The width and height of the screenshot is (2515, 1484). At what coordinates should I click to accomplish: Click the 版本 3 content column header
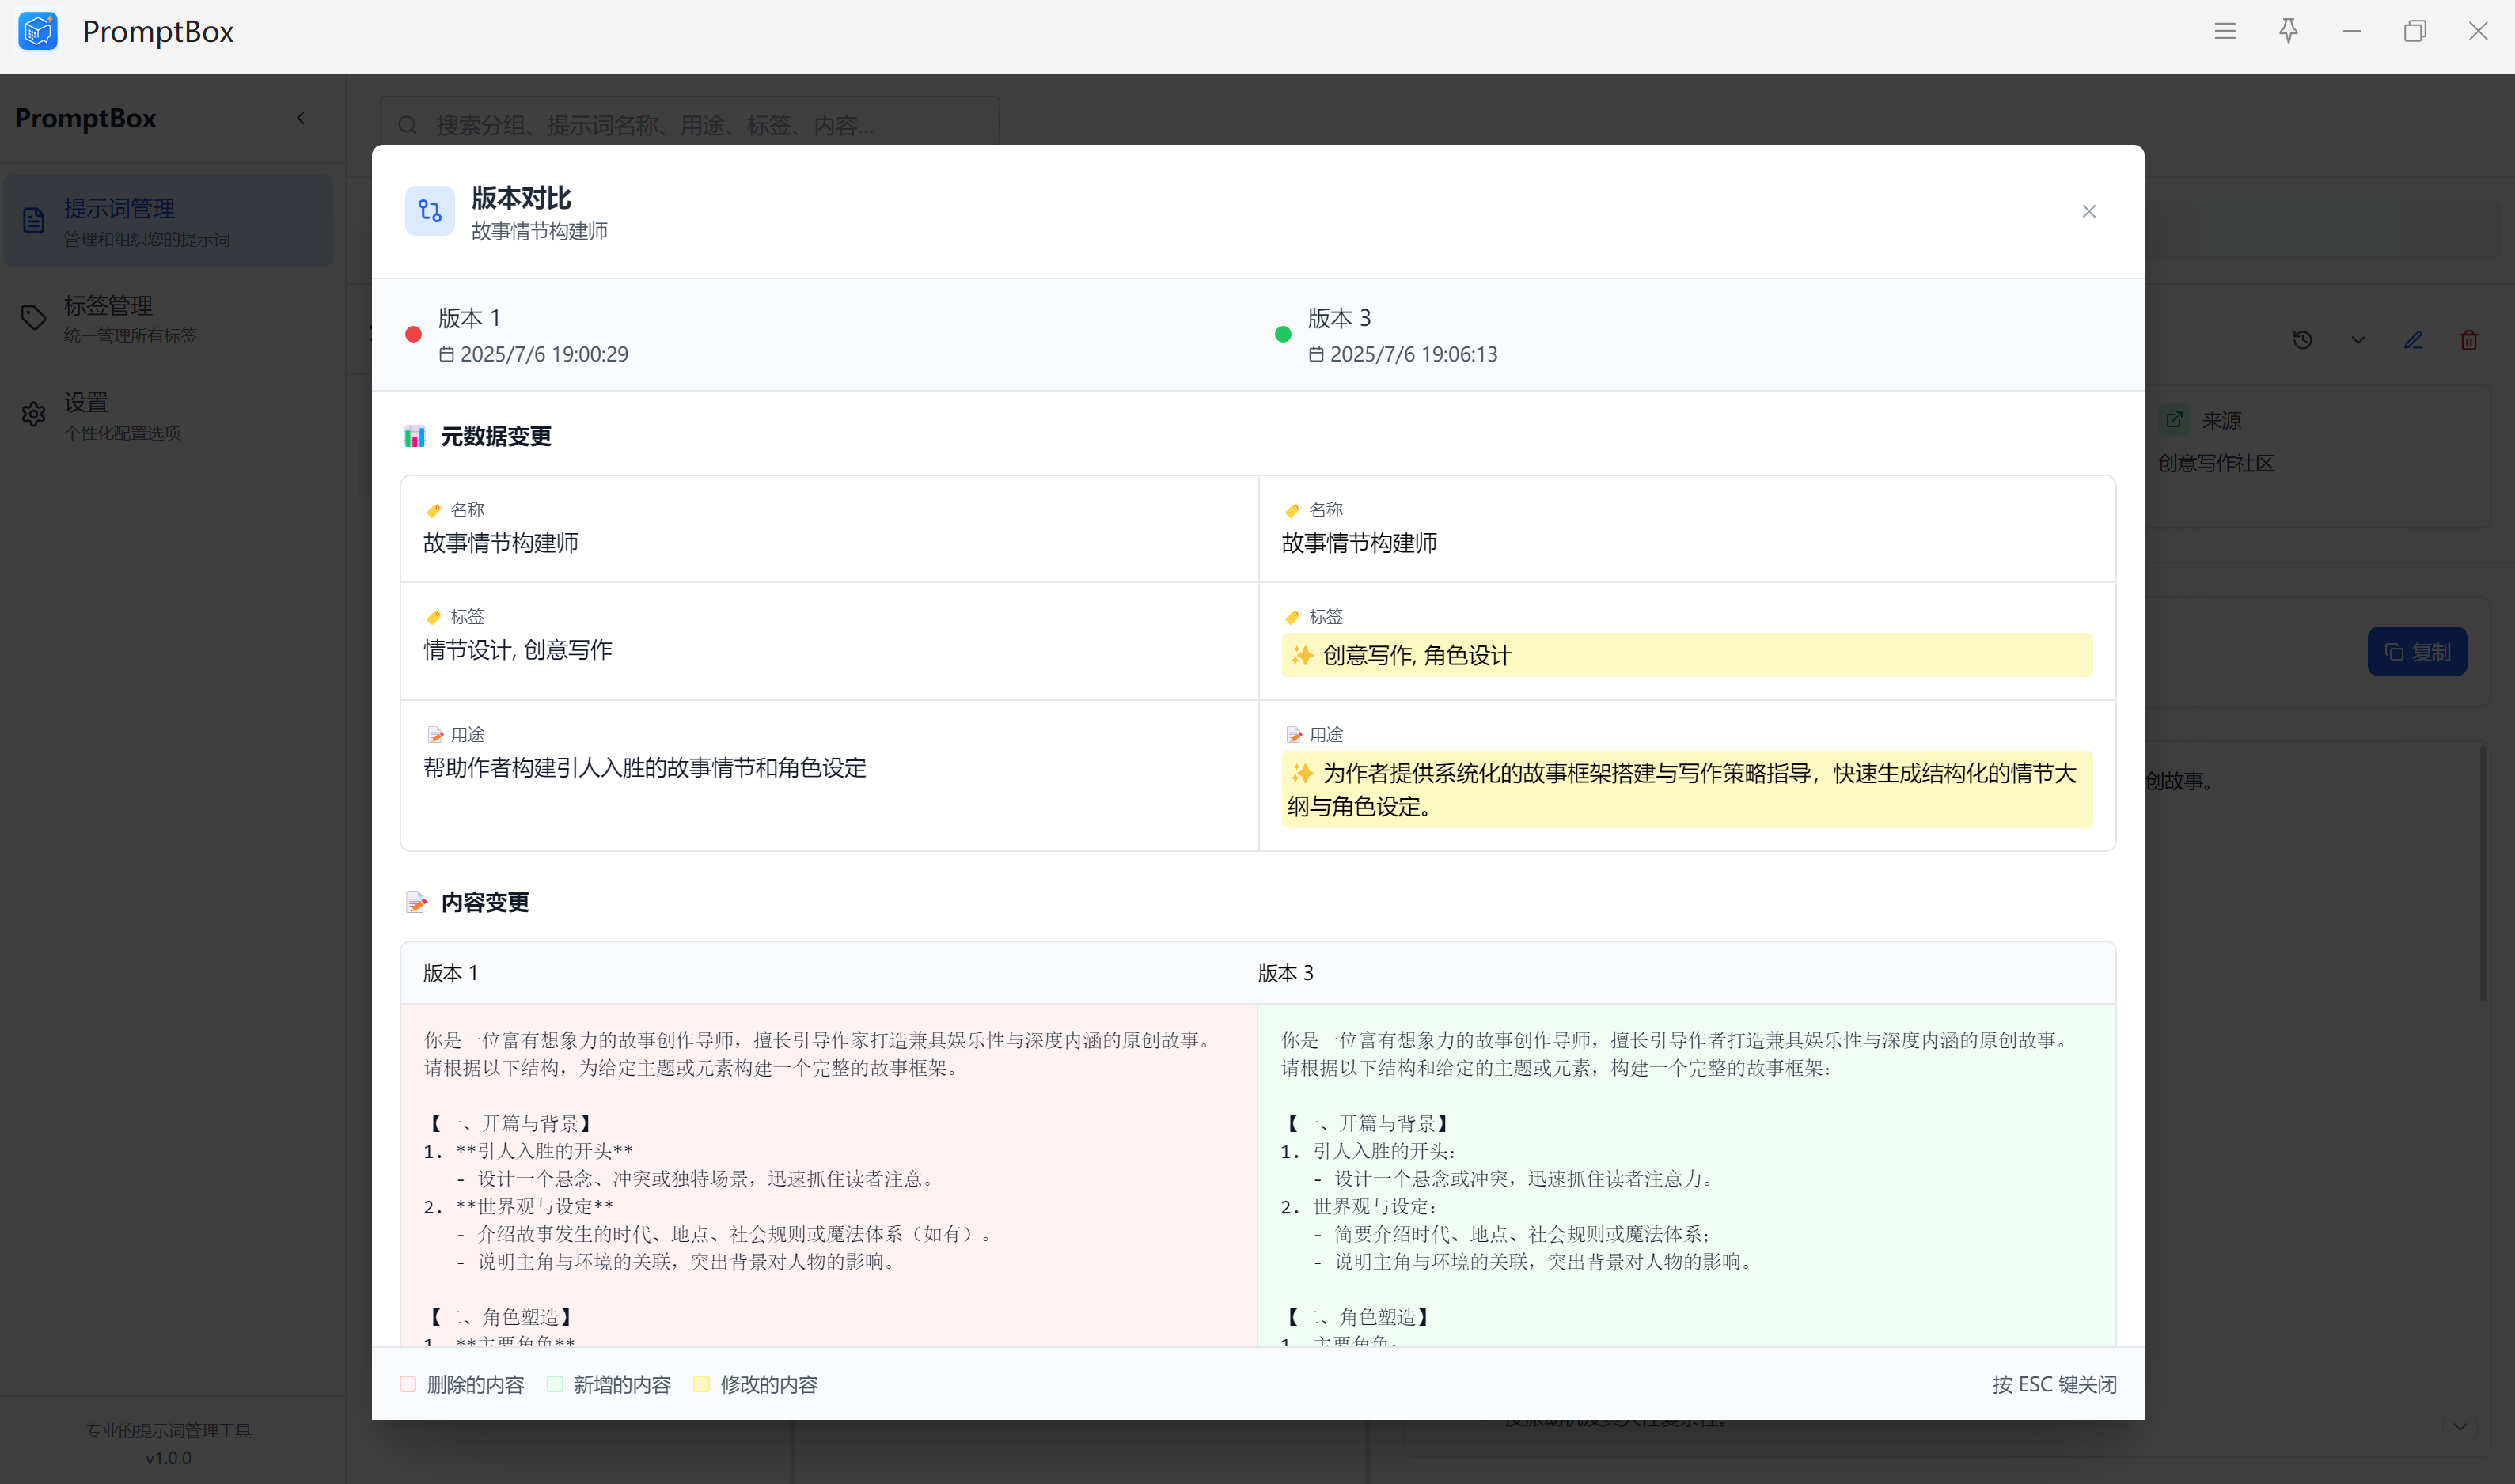[1285, 973]
